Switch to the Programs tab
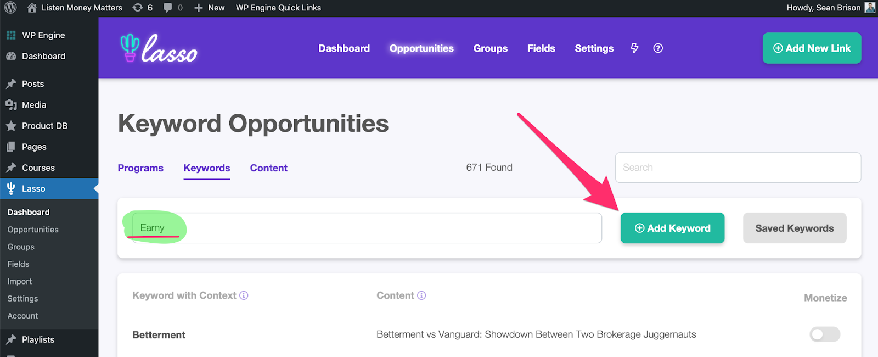This screenshot has width=878, height=357. [140, 168]
